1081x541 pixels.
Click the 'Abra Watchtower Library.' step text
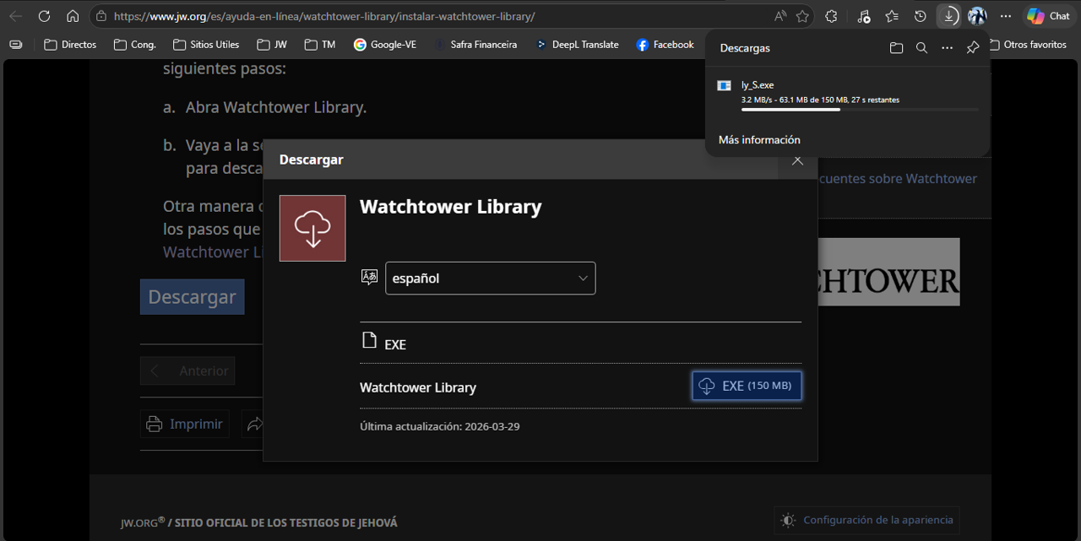pyautogui.click(x=275, y=107)
